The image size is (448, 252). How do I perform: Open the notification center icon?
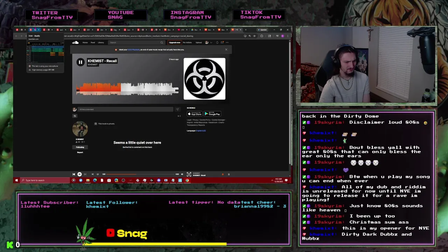[x=286, y=180]
